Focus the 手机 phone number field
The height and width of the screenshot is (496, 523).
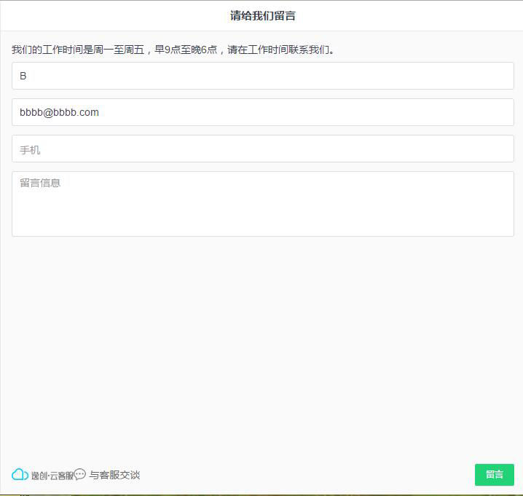[262, 149]
